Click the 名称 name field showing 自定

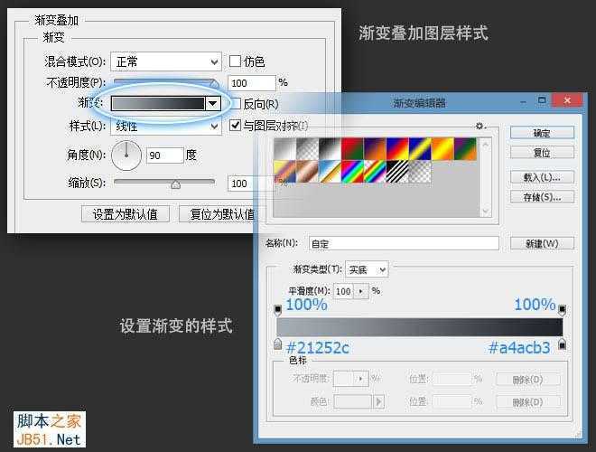click(404, 243)
